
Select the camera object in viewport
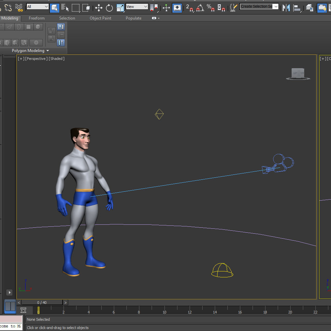coord(278,164)
